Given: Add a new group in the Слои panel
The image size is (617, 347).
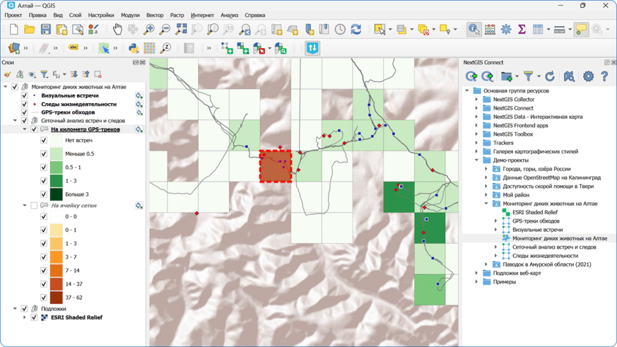Looking at the screenshot, I should point(20,73).
